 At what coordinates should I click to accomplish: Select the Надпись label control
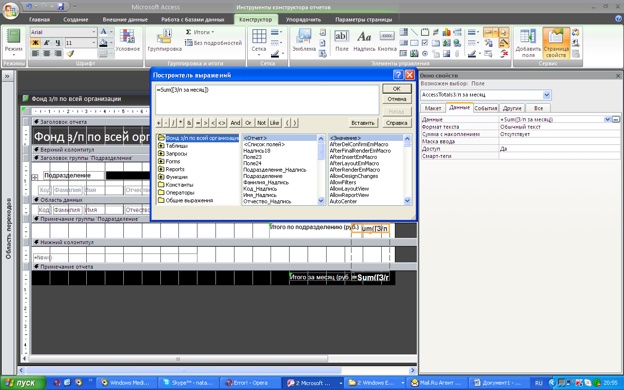364,40
